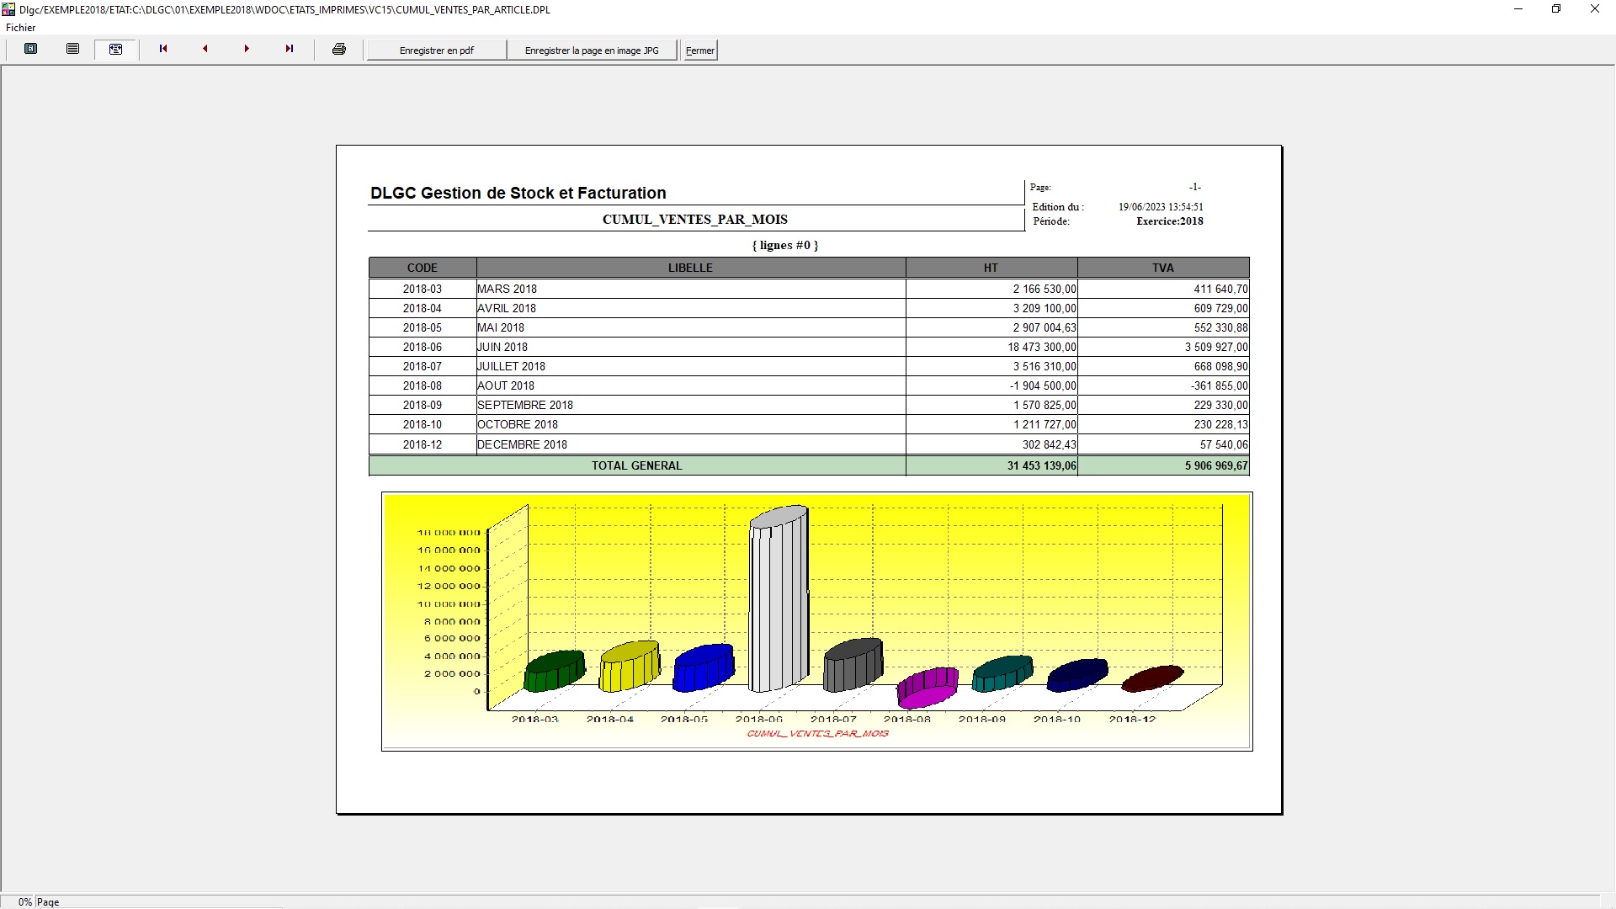Open the Fichier menu
The image size is (1616, 909).
click(21, 28)
